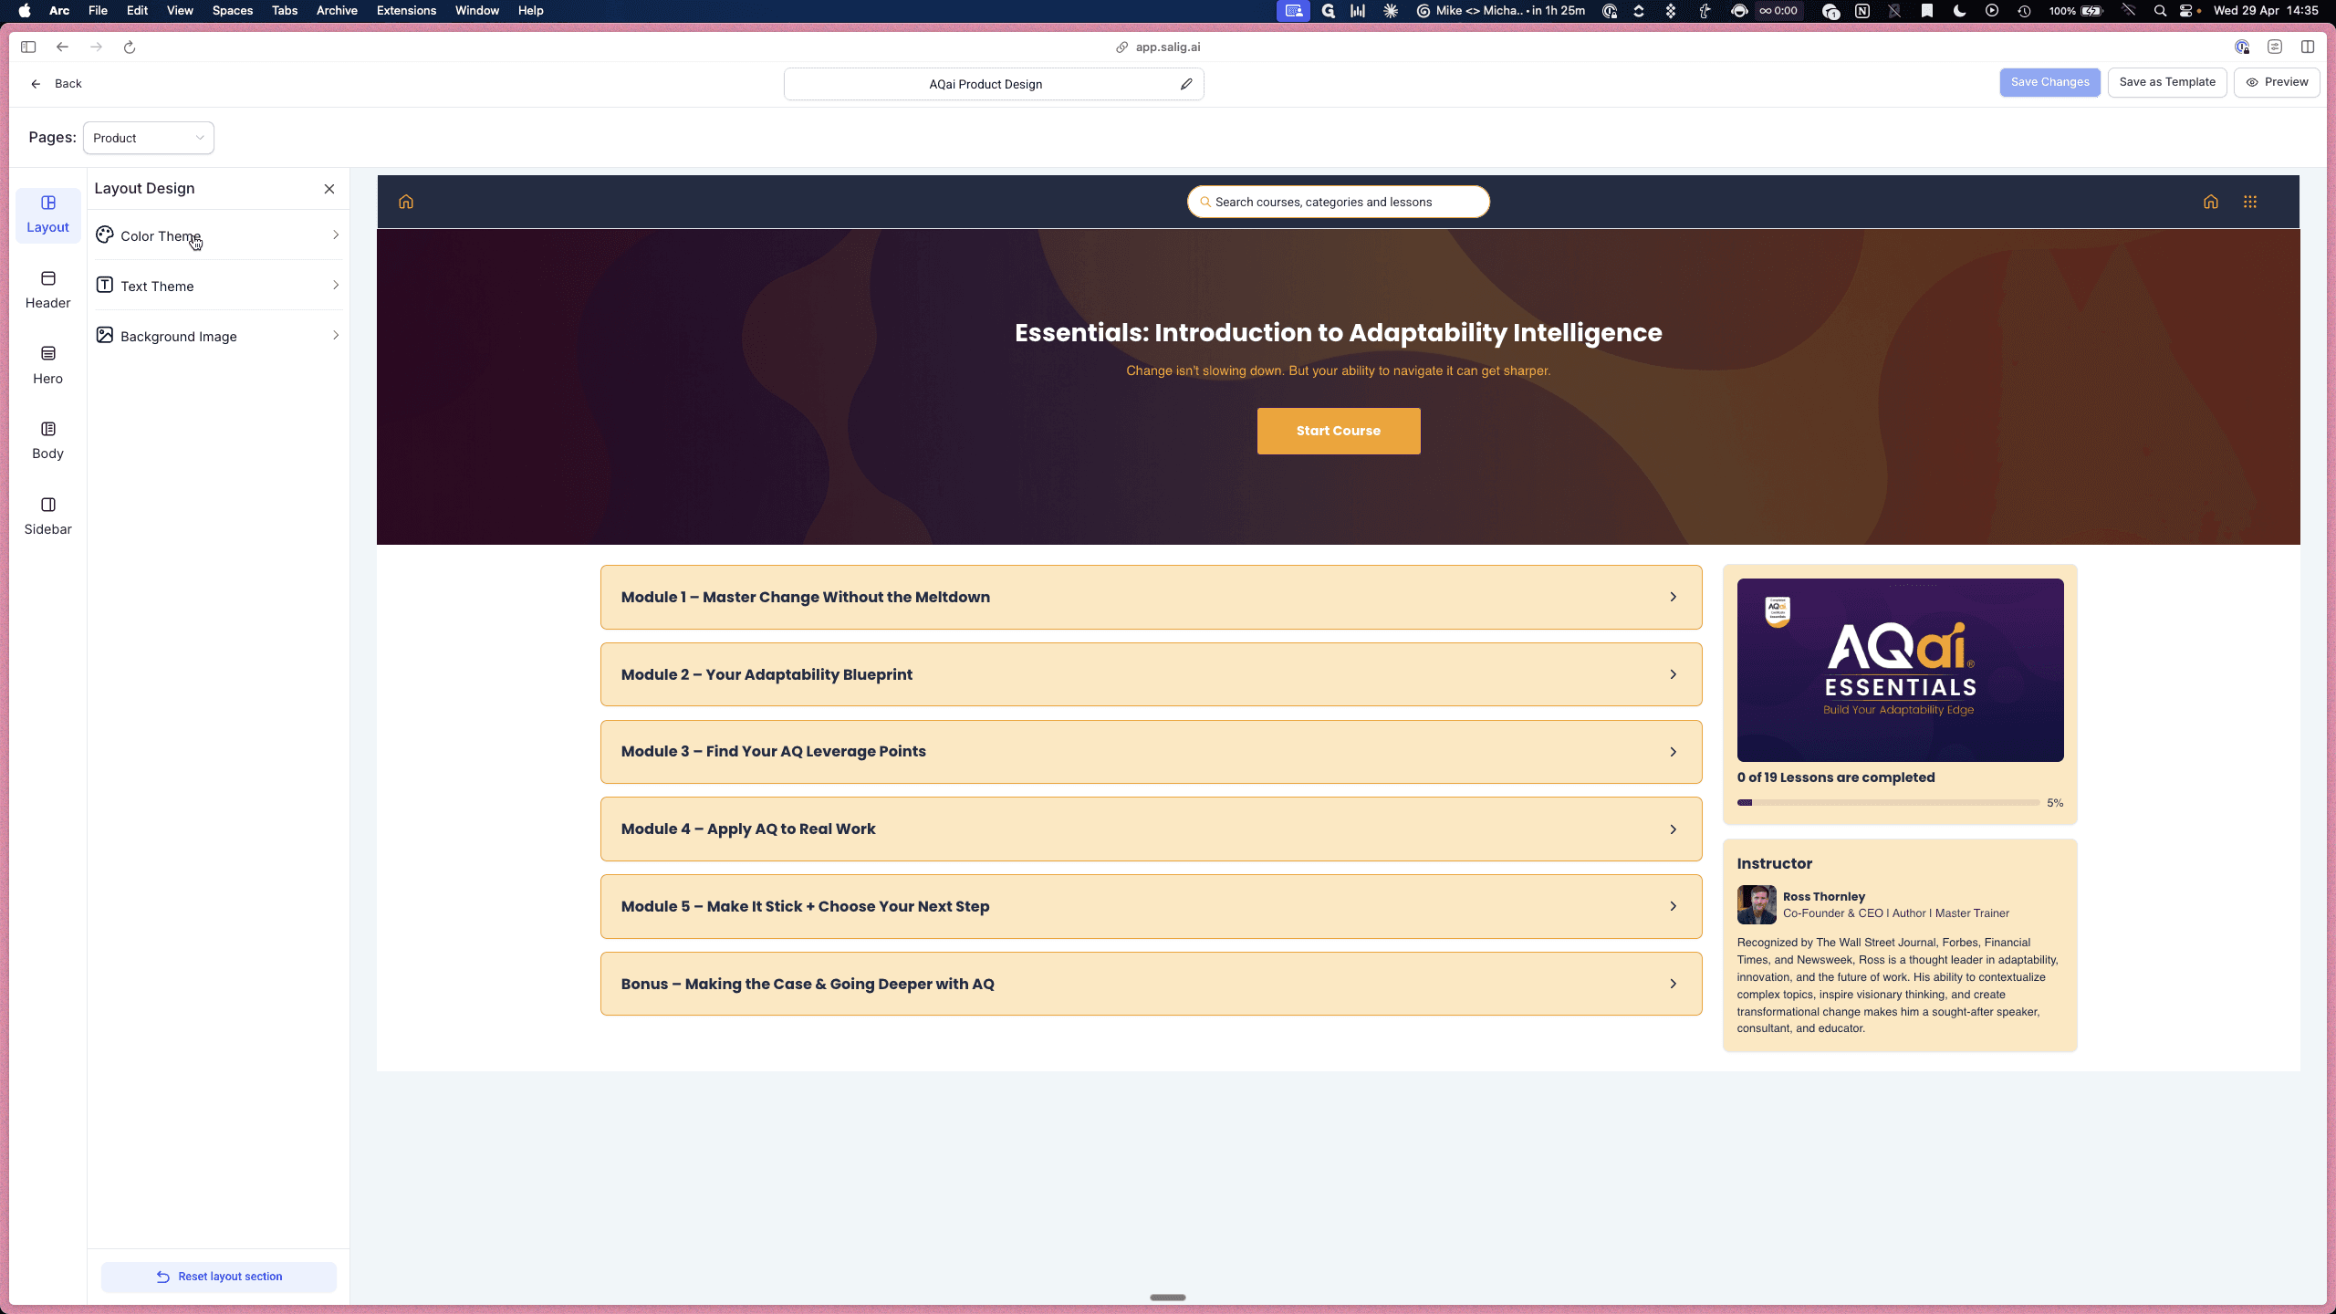The image size is (2336, 1314).
Task: Click the home icon at left of preview header
Action: tap(406, 202)
